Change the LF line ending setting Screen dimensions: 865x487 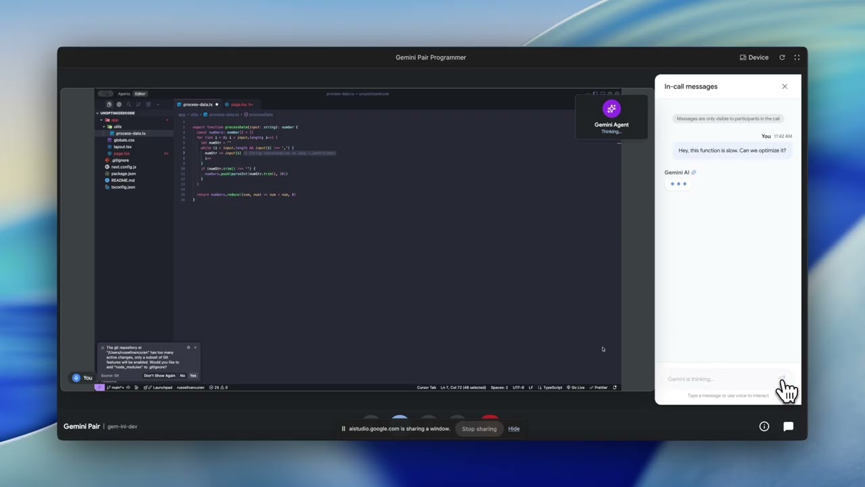530,388
